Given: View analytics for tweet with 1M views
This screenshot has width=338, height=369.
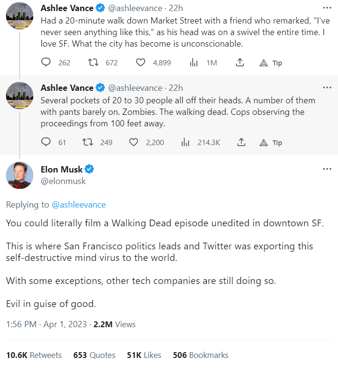Looking at the screenshot, I should coord(194,62).
